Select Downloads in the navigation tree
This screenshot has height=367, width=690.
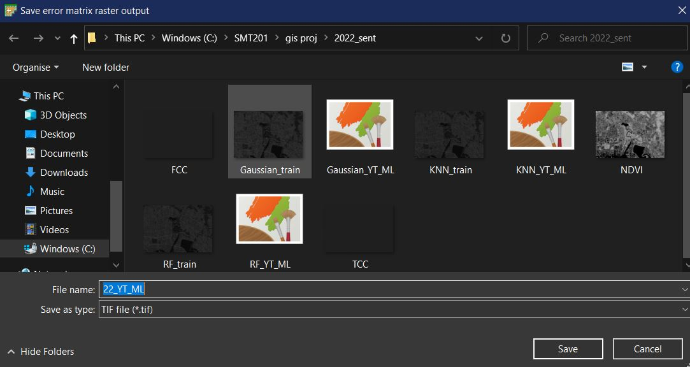click(64, 172)
